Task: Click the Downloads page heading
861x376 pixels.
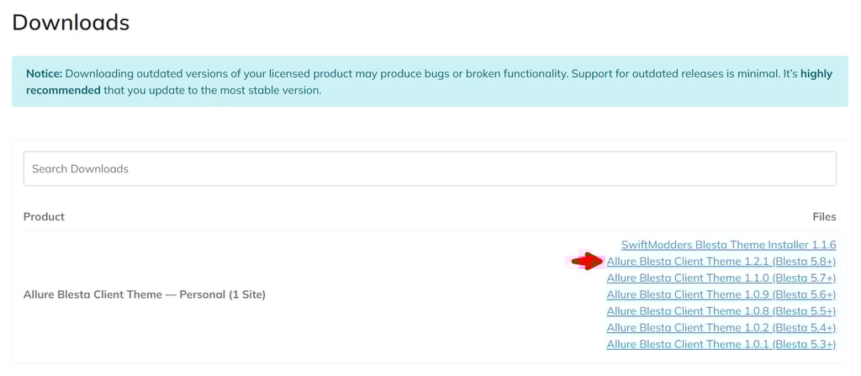Action: [x=71, y=22]
